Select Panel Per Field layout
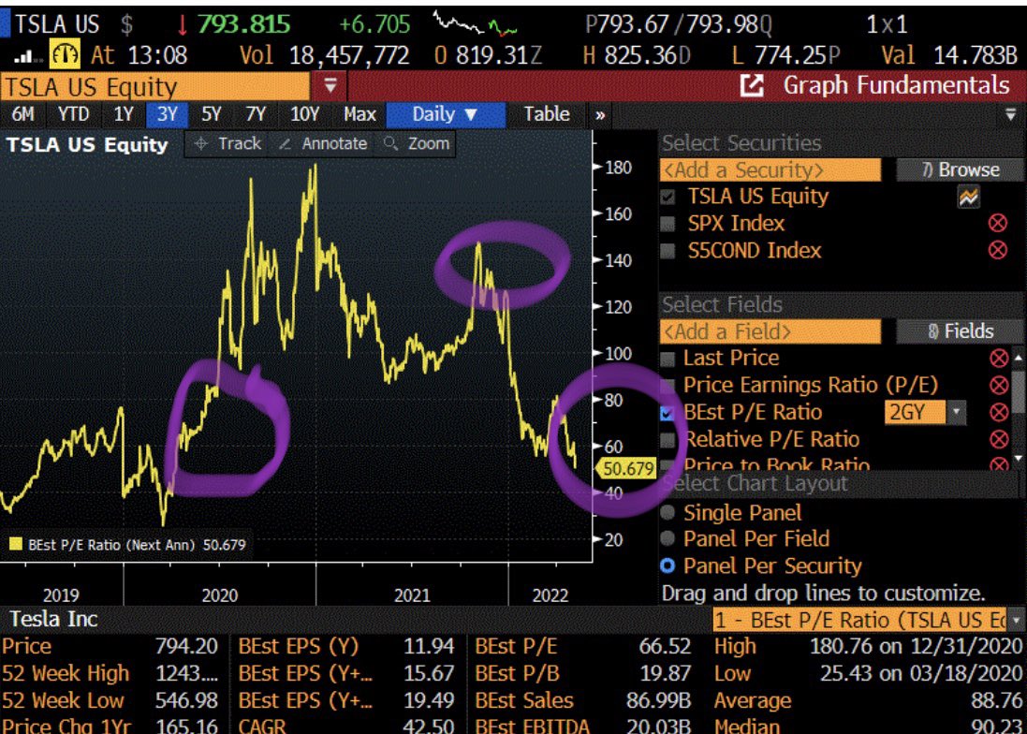This screenshot has width=1027, height=734. click(x=668, y=539)
